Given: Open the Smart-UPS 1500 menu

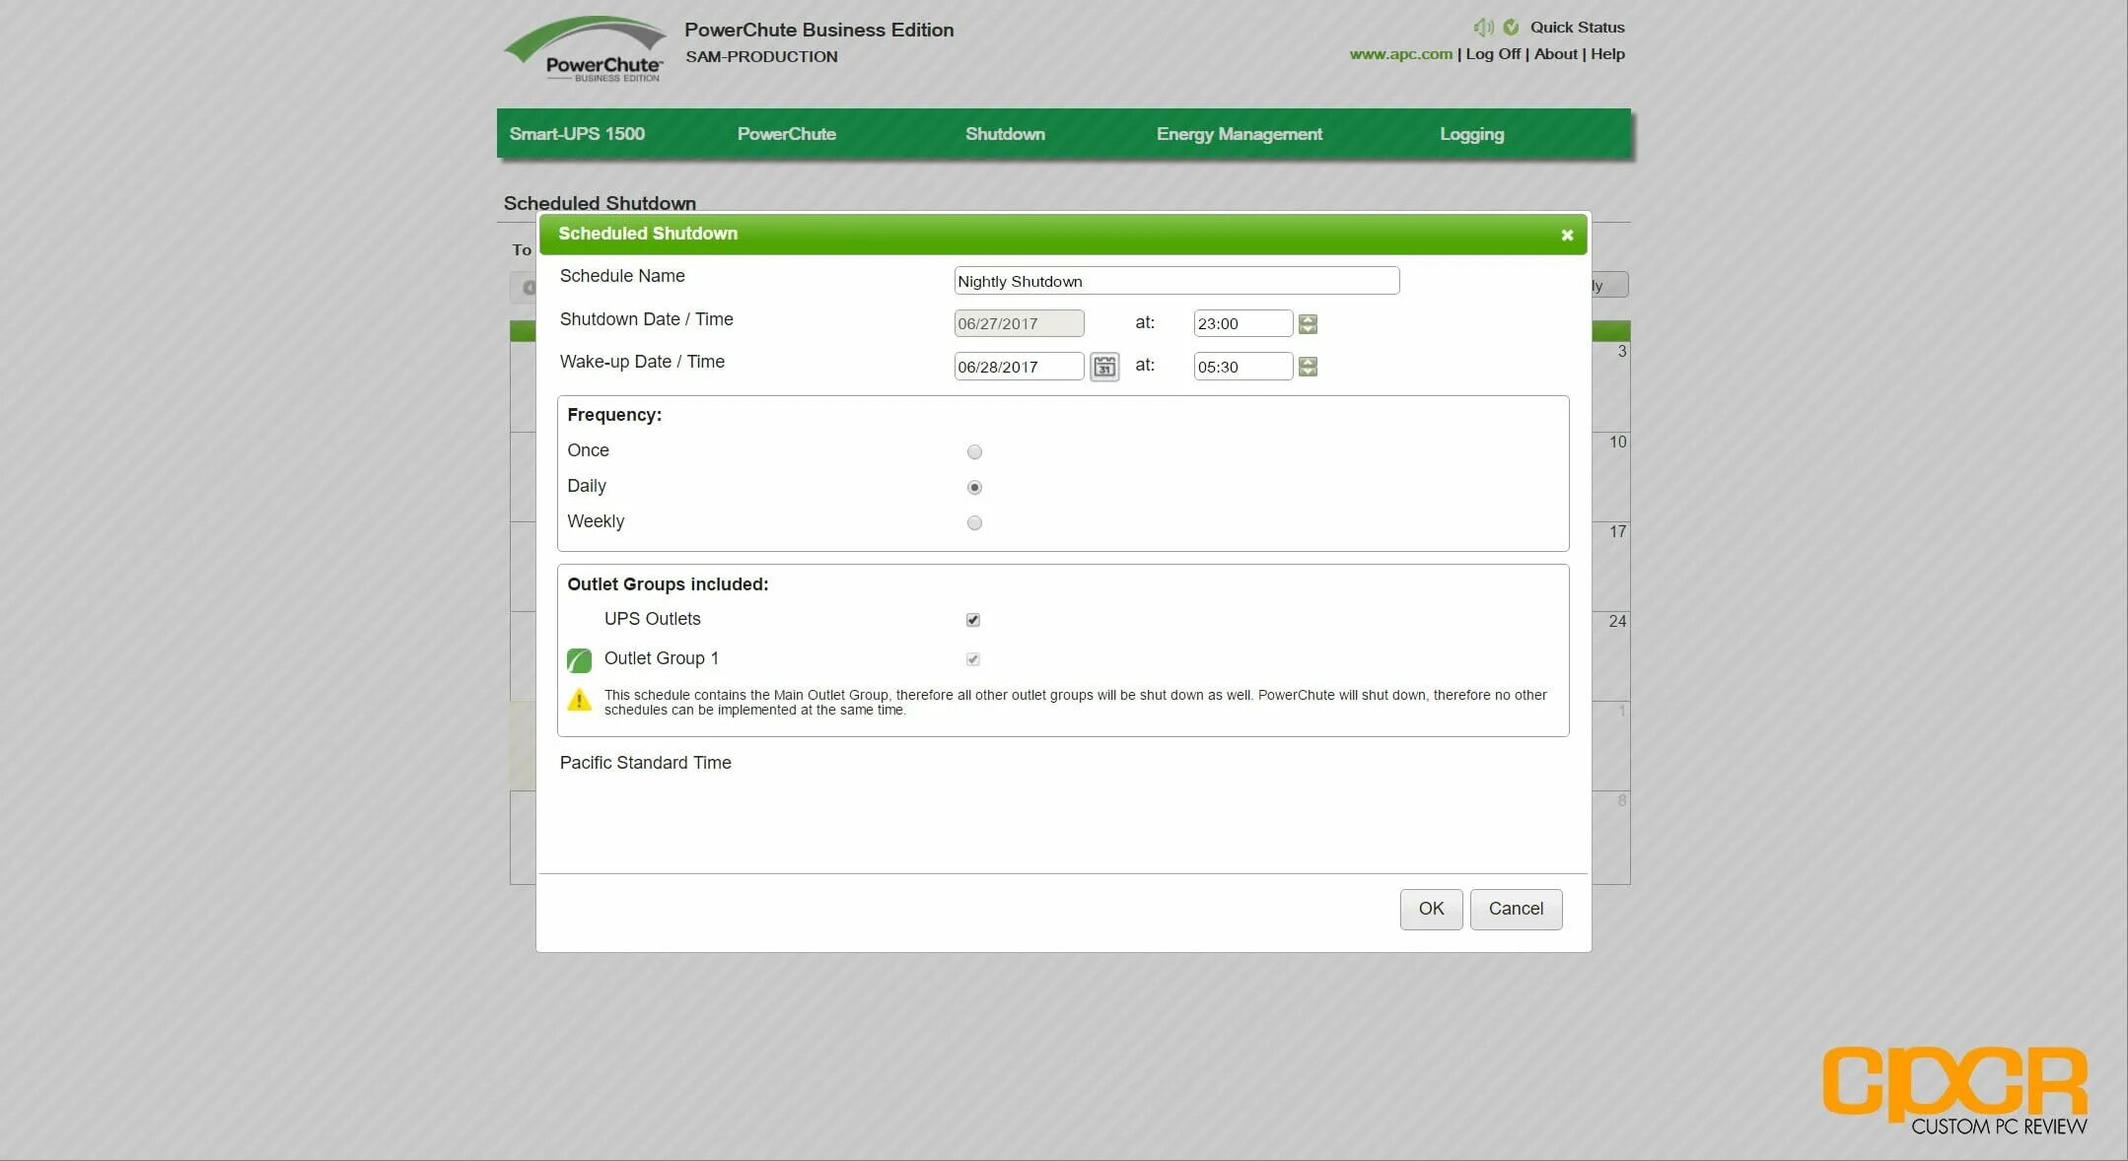Looking at the screenshot, I should pyautogui.click(x=577, y=134).
